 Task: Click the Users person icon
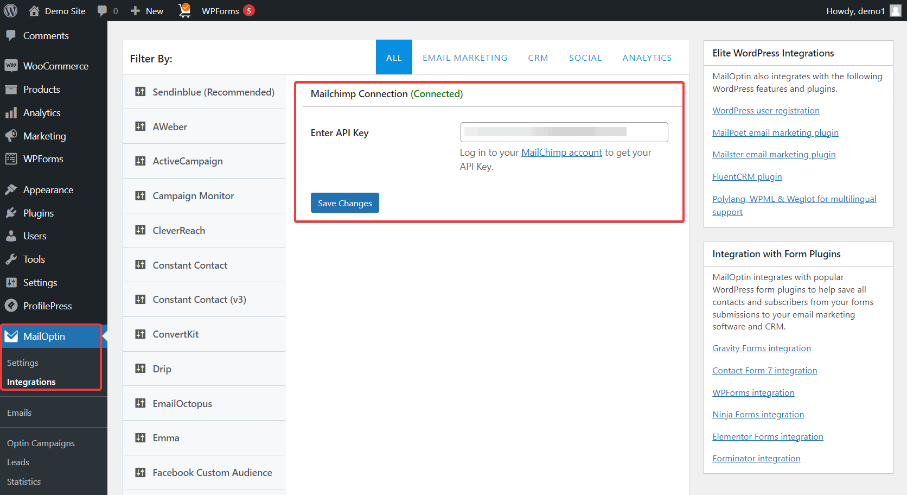[11, 236]
